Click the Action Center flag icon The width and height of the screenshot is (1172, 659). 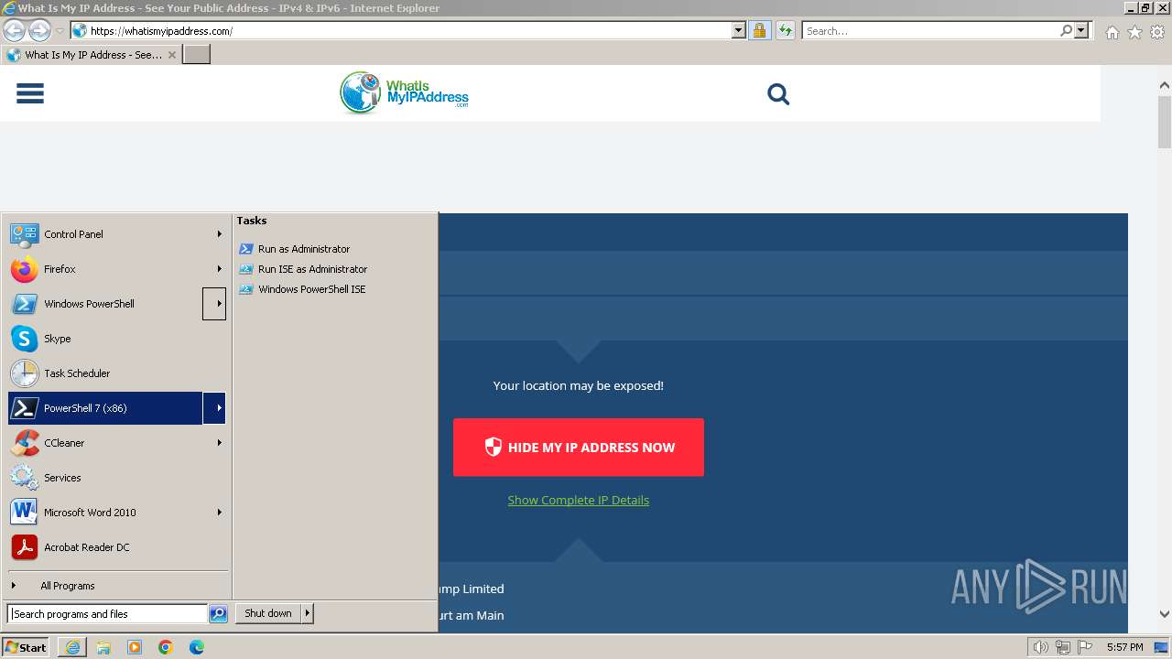tap(1085, 647)
